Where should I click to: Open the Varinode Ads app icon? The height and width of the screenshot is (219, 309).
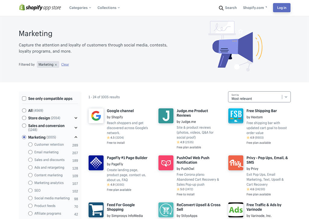(236, 210)
